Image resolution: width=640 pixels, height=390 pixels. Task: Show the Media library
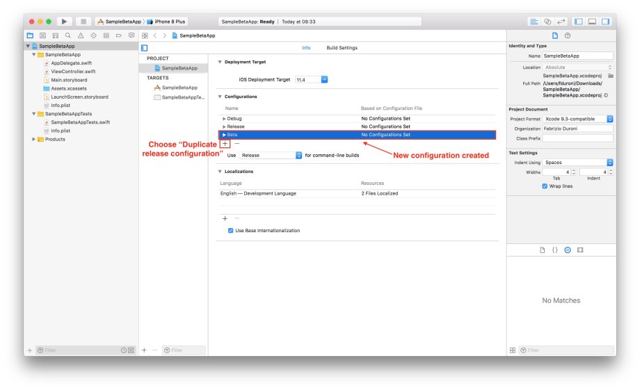580,250
